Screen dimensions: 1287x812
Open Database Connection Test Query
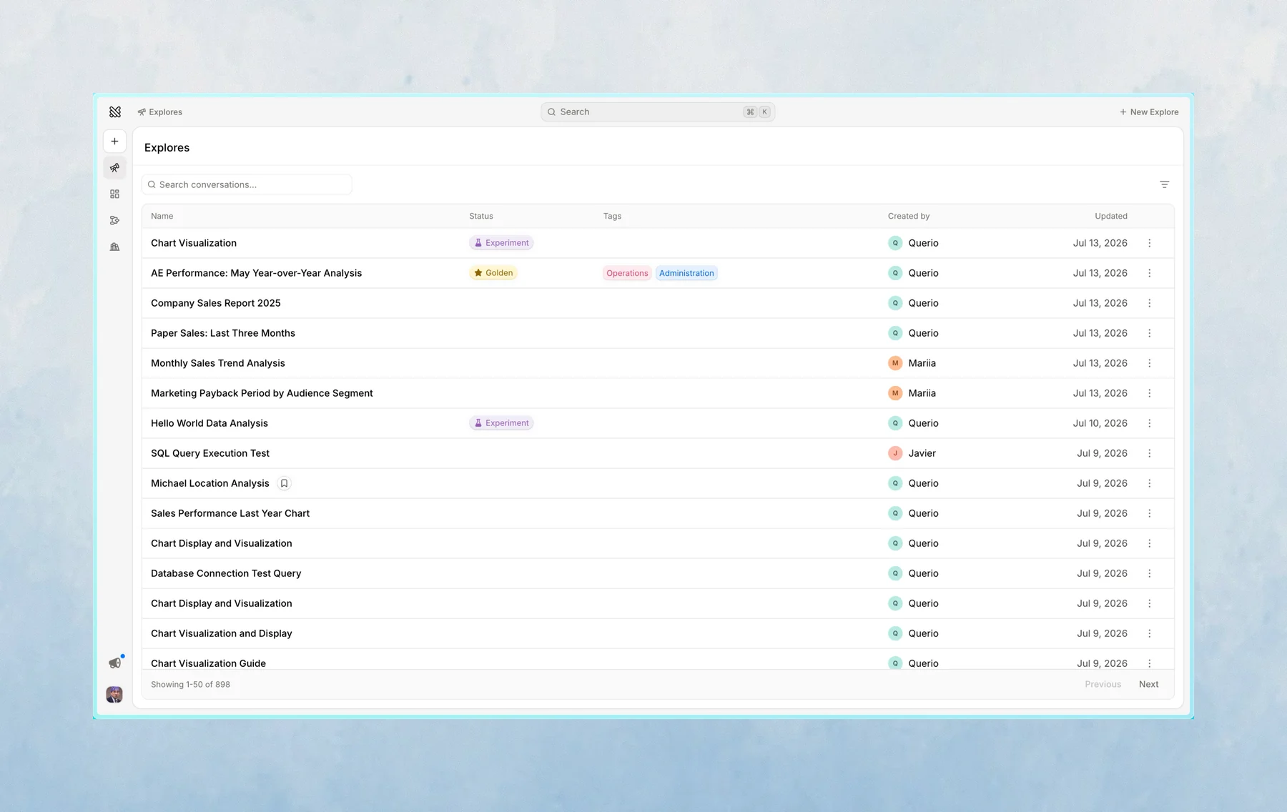pyautogui.click(x=226, y=573)
